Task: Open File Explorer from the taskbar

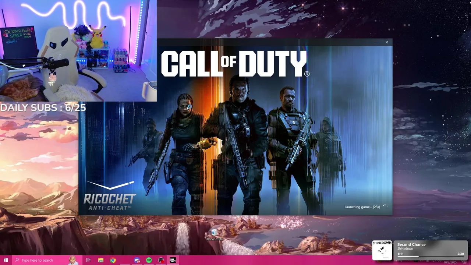Action: 101,260
